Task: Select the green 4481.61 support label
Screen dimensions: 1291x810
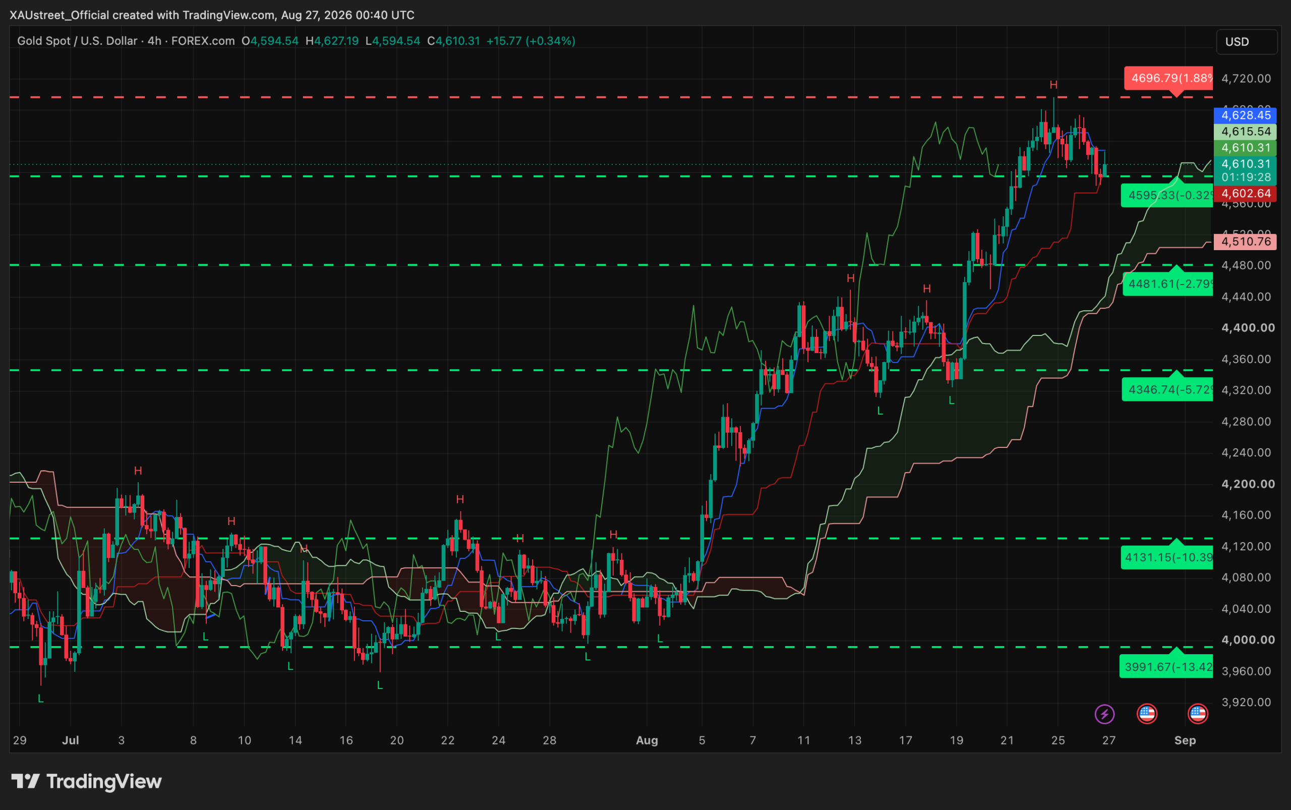Action: click(x=1168, y=284)
